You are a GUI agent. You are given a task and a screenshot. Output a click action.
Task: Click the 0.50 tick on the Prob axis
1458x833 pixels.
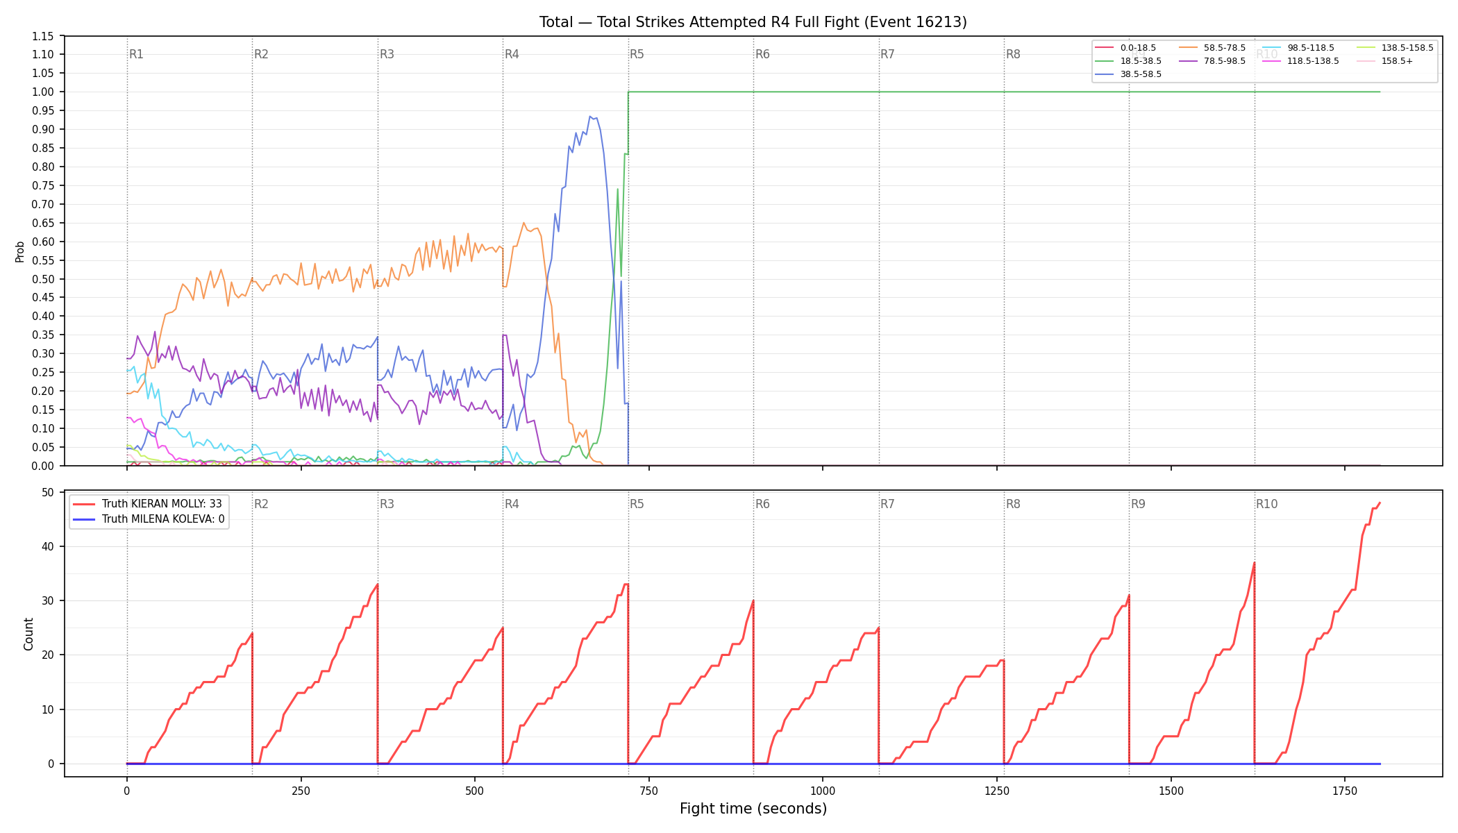click(x=42, y=279)
